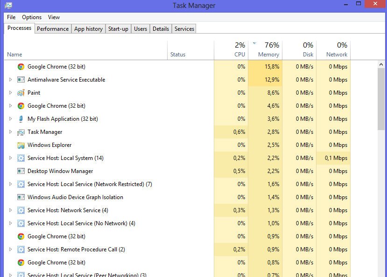Image resolution: width=387 pixels, height=277 pixels.
Task: Click the 0,5% CPU value for Desktop Window Manager
Action: point(239,171)
